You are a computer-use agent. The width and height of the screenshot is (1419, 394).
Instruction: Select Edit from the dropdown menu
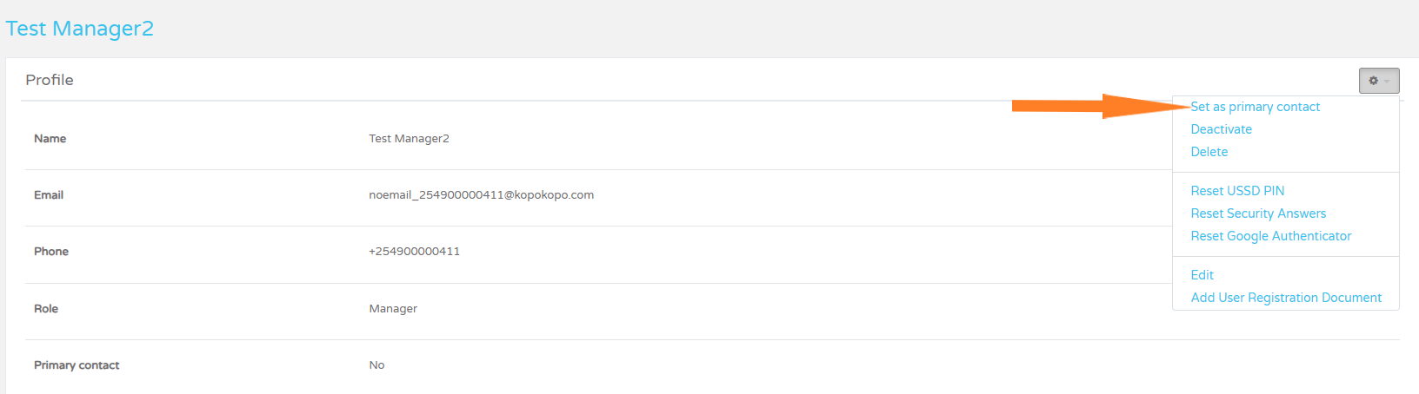coord(1202,275)
